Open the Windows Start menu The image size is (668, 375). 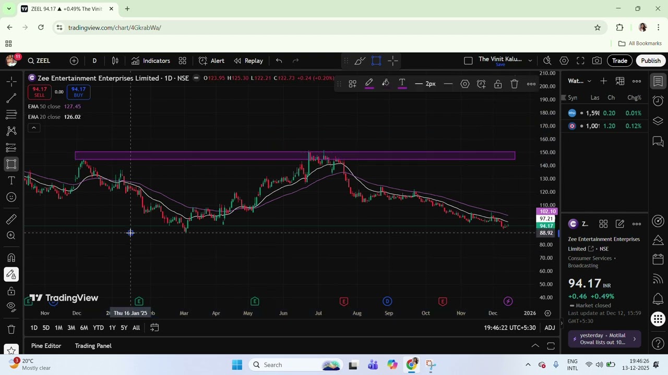click(x=237, y=365)
